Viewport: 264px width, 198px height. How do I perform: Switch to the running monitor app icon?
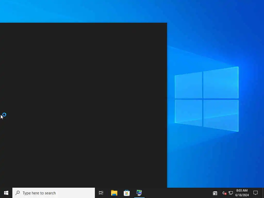(139, 193)
